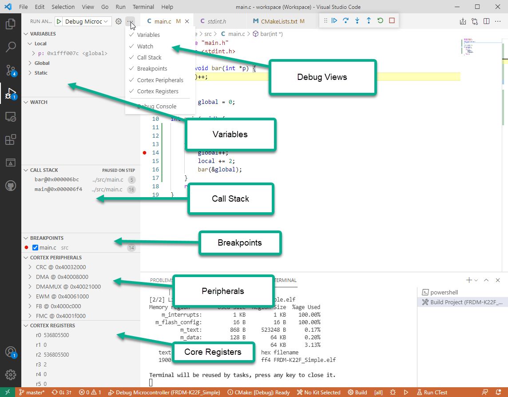508x397 pixels.
Task: Click the Remote window indicator in status bar
Action: click(7, 392)
